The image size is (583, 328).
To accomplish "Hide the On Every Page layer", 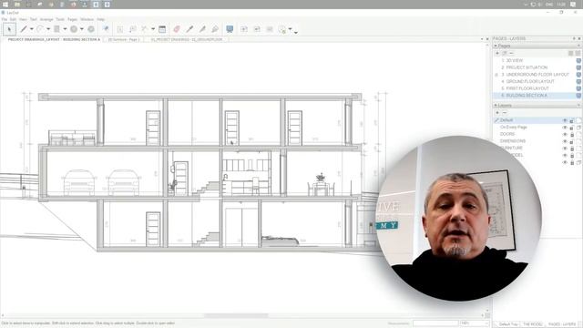I will point(565,128).
